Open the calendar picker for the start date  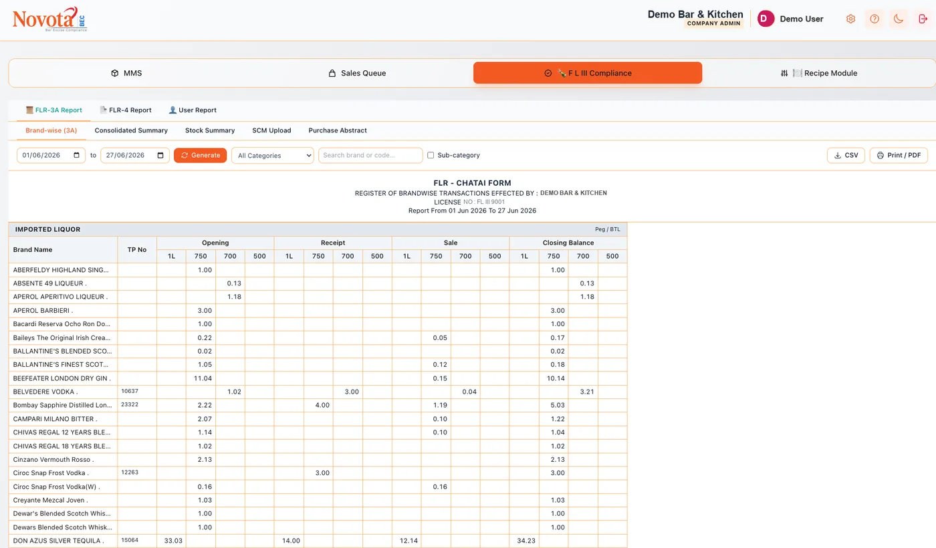(77, 155)
